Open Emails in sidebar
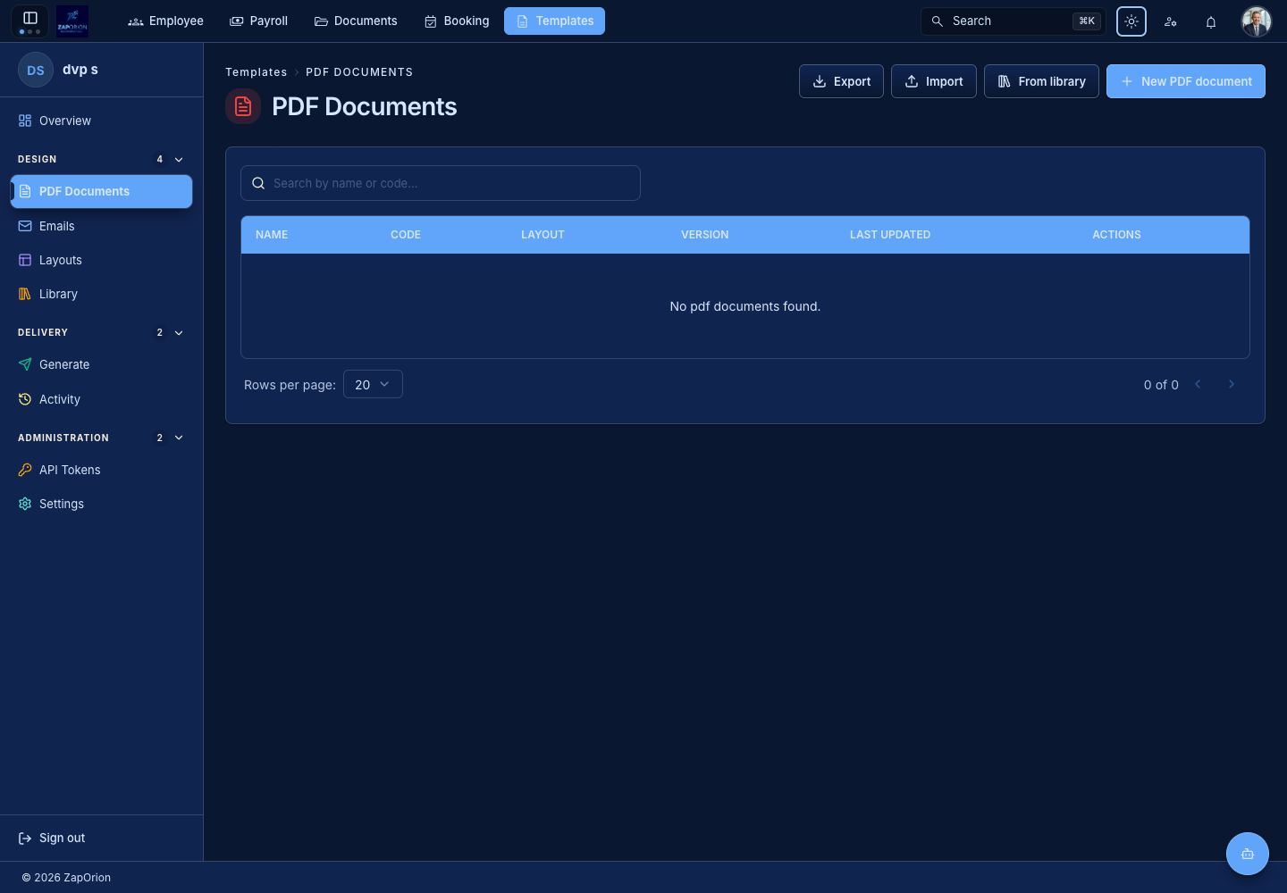Screen dimensions: 1287x893 point(101,226)
